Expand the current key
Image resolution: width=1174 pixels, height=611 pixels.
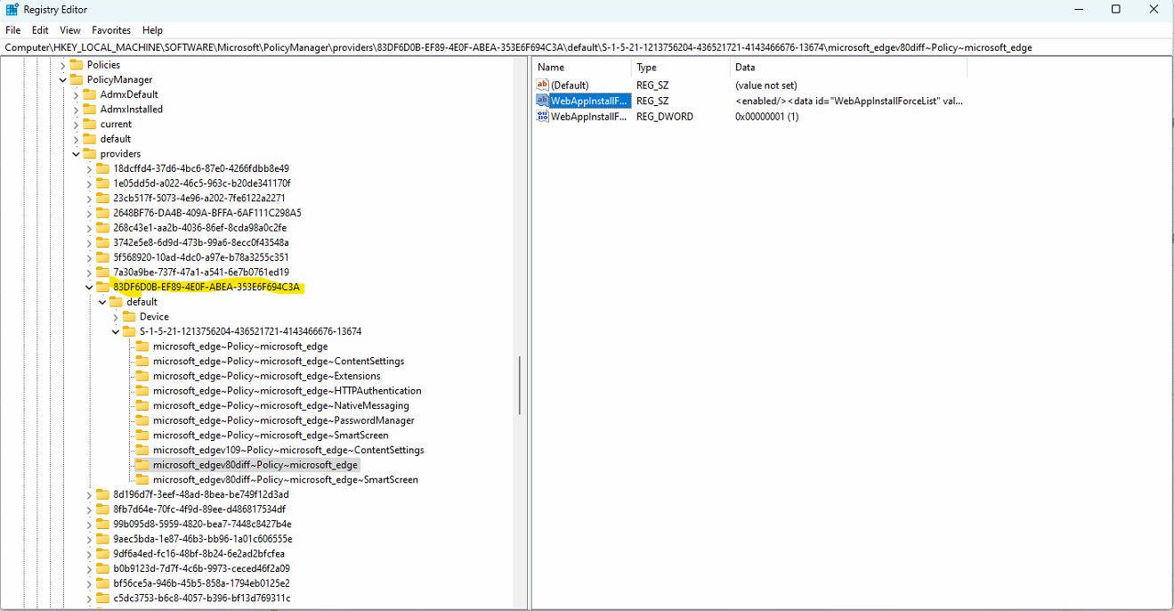[x=77, y=124]
